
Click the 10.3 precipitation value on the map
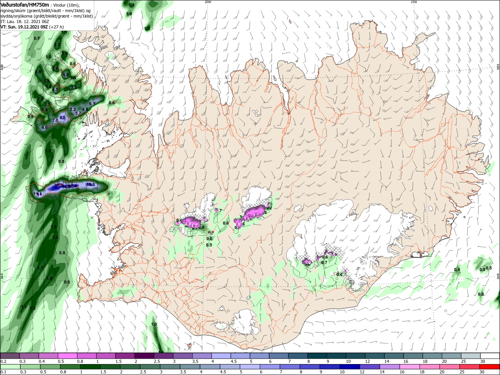click(x=91, y=184)
